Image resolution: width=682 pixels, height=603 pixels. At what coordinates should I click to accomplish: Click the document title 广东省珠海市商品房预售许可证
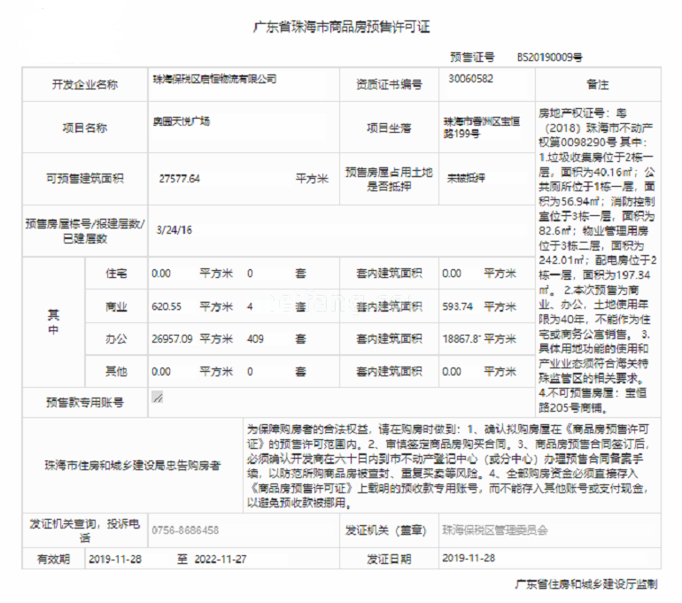pyautogui.click(x=341, y=27)
